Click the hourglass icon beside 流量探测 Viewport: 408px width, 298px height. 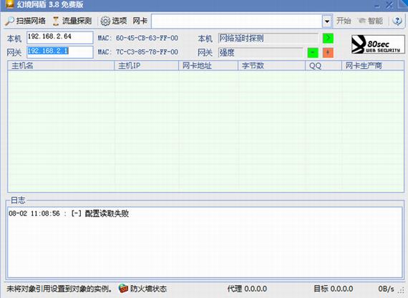(x=56, y=21)
